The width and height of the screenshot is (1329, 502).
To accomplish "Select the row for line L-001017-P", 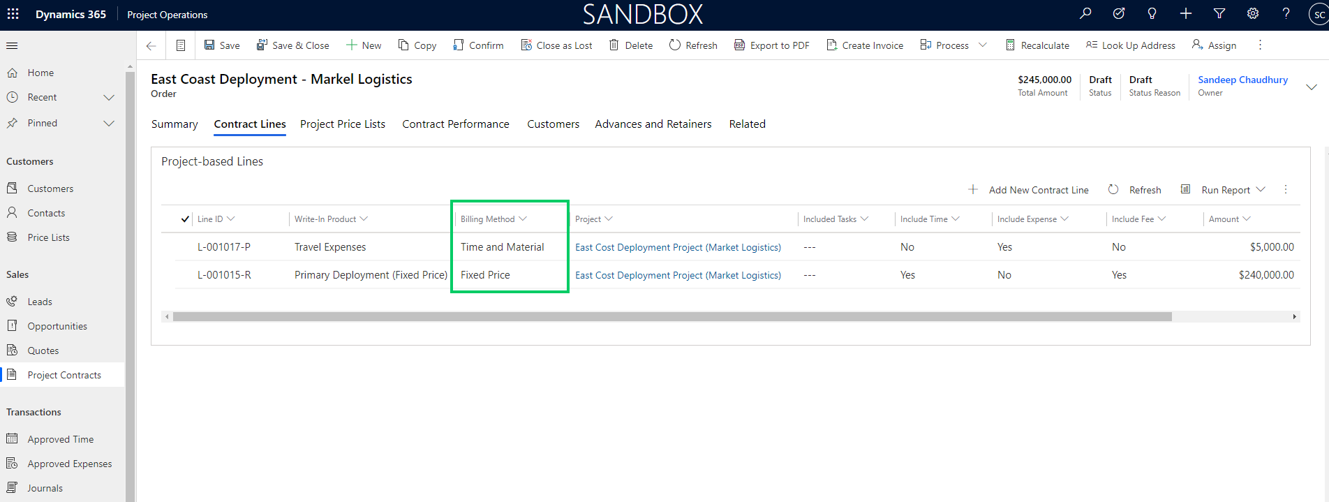I will 185,247.
